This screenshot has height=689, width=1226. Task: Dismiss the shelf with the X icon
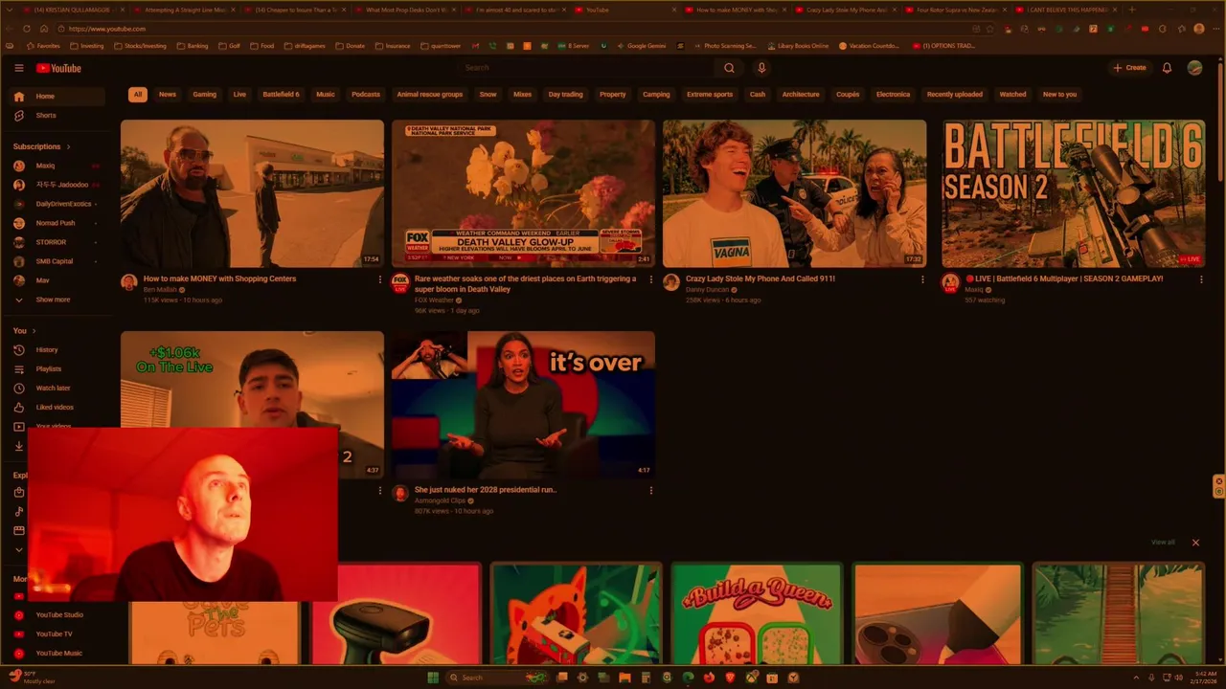coord(1195,543)
